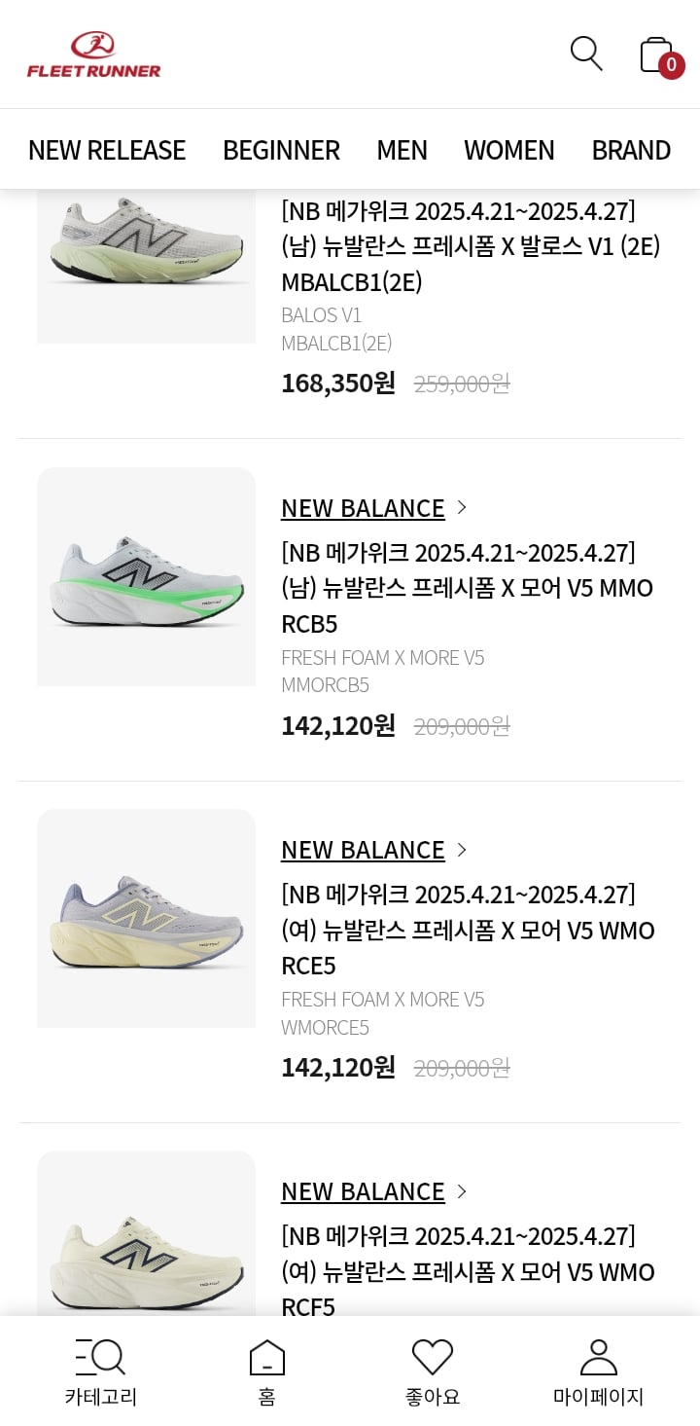Open 발로스 V1 MBALCB1(2E) product title
Screen dimensions: 700x1426
[x=472, y=246]
